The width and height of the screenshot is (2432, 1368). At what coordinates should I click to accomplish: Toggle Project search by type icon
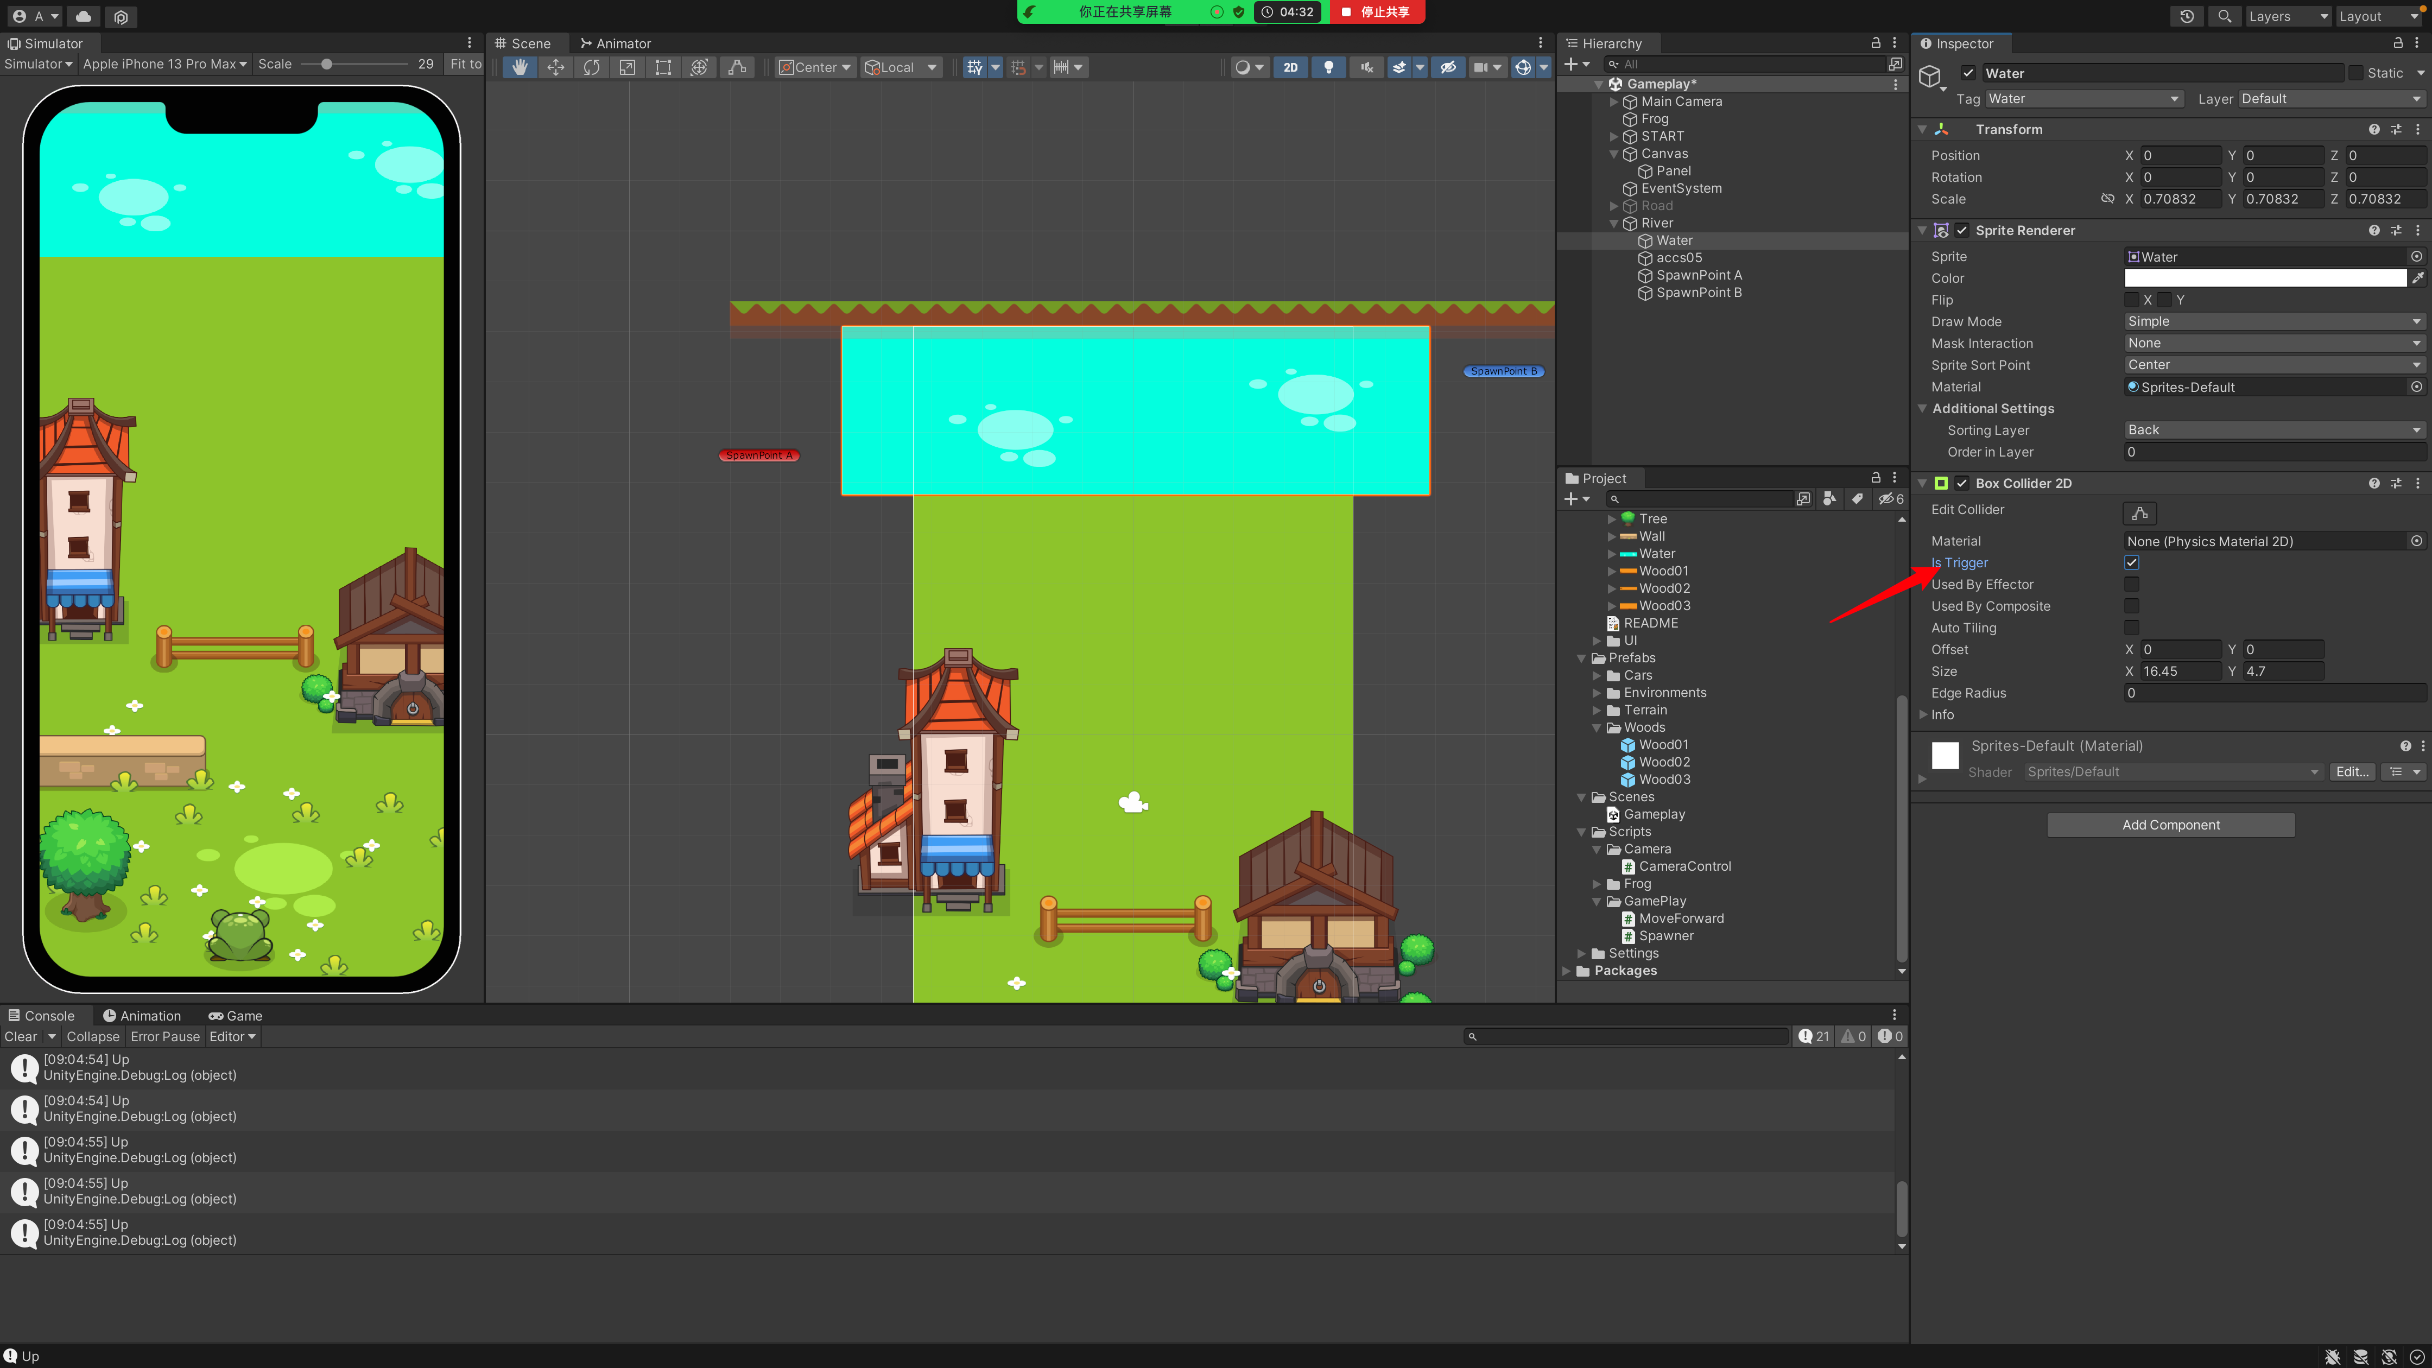click(1829, 498)
